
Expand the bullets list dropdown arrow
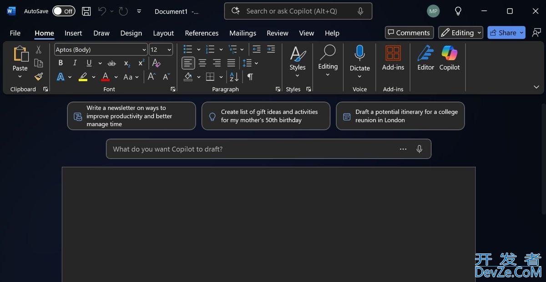coord(198,50)
